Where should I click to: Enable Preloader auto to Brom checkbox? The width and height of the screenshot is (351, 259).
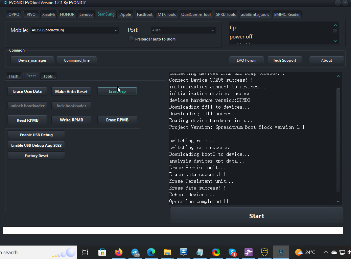pos(131,39)
